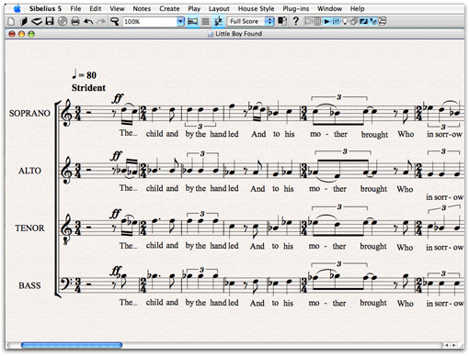Viewport: 469px width, 356px height.
Task: Open the Help menu
Action: point(358,8)
